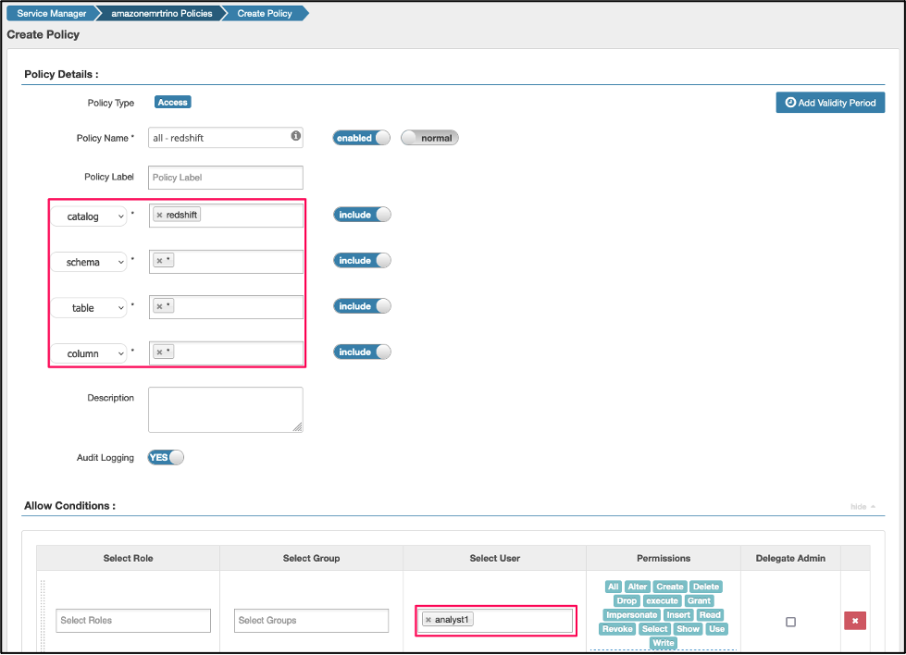Click the All permission tag
This screenshot has width=906, height=655.
tap(613, 587)
